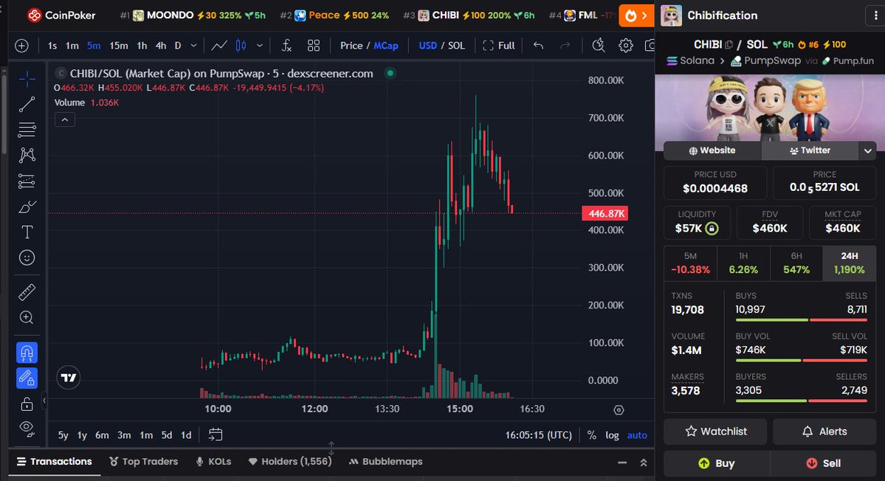Viewport: 885px width, 481px height.
Task: Toggle auto scale on chart
Action: pos(637,435)
